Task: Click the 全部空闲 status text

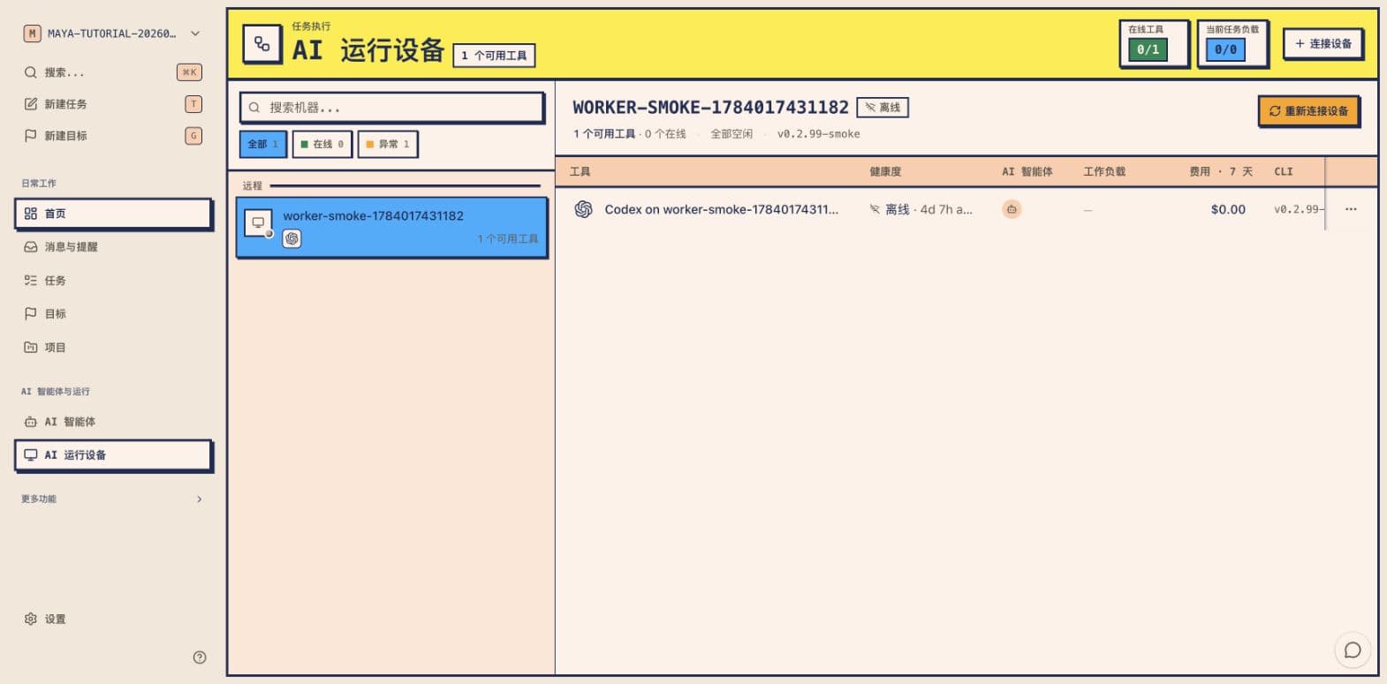Action: pyautogui.click(x=731, y=134)
